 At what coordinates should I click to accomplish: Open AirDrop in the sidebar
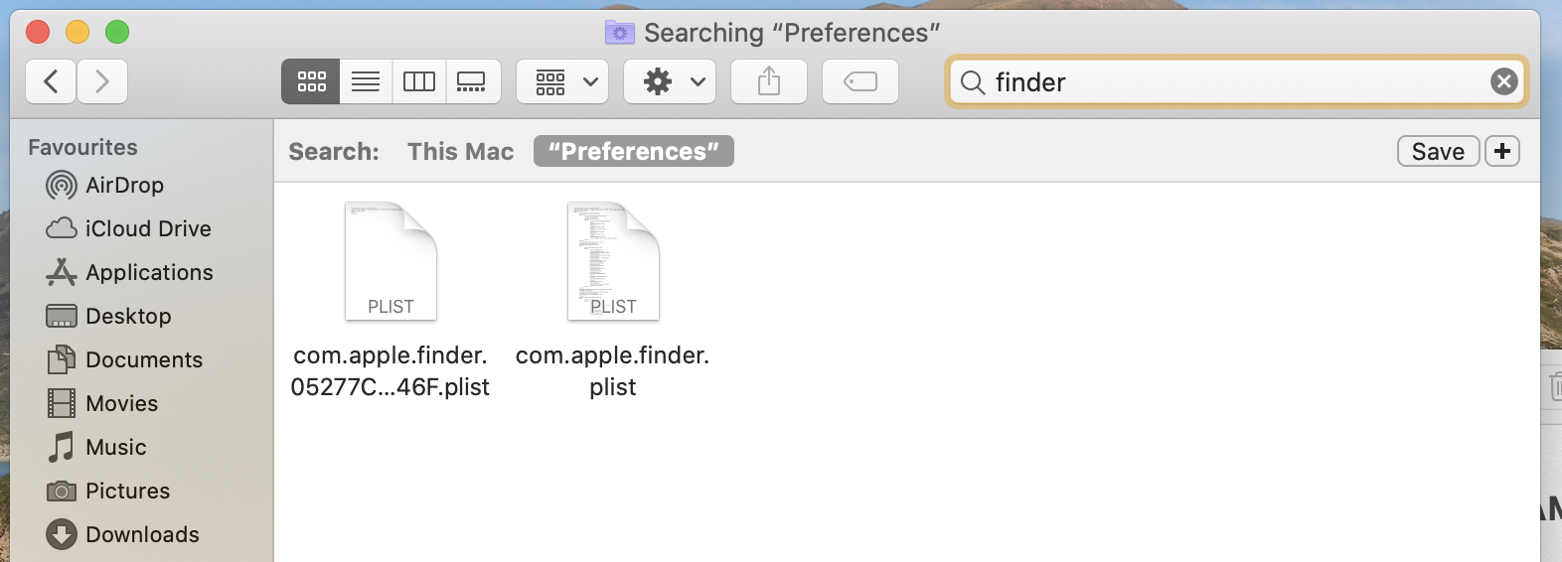pyautogui.click(x=123, y=186)
